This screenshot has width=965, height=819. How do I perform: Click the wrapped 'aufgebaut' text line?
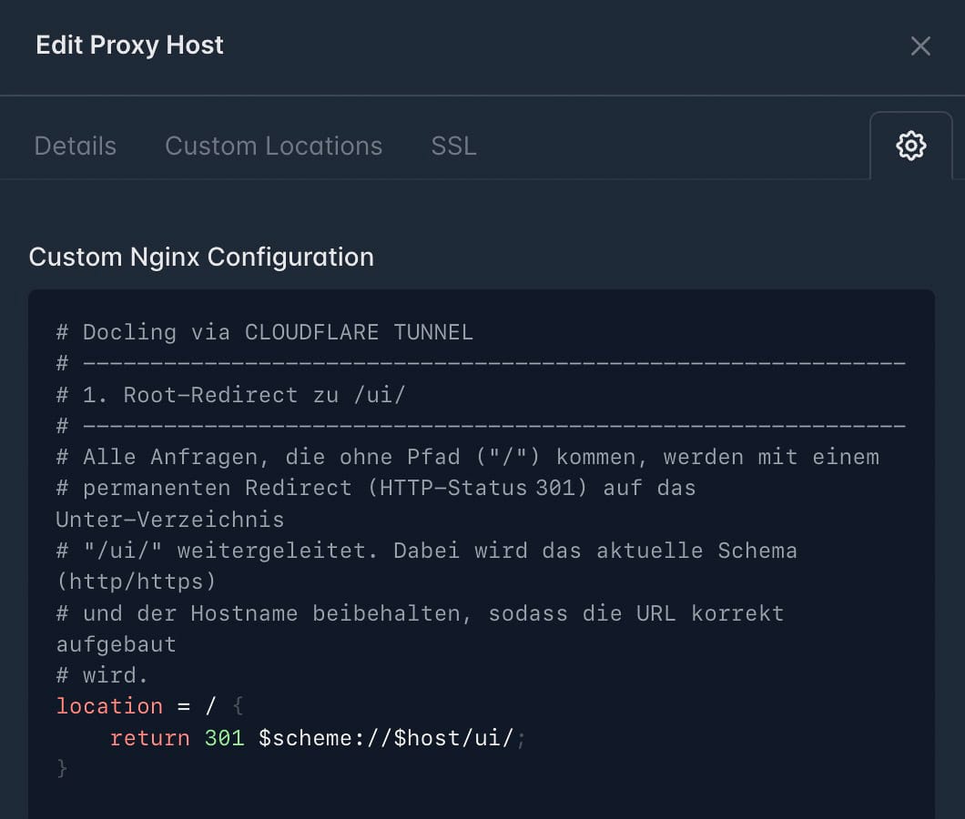(116, 644)
